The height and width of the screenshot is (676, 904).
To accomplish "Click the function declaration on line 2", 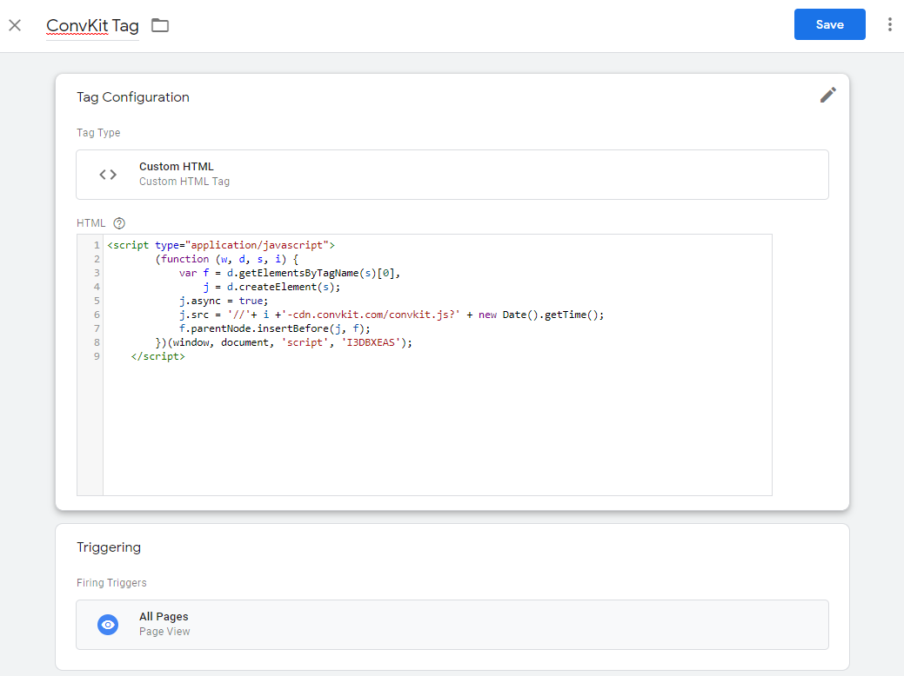I will (x=226, y=259).
